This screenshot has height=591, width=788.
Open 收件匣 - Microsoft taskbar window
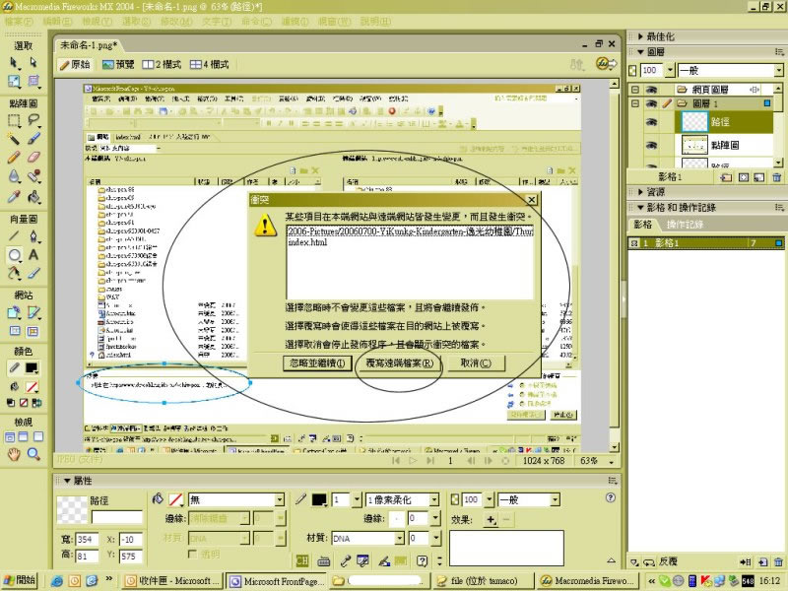pos(173,581)
